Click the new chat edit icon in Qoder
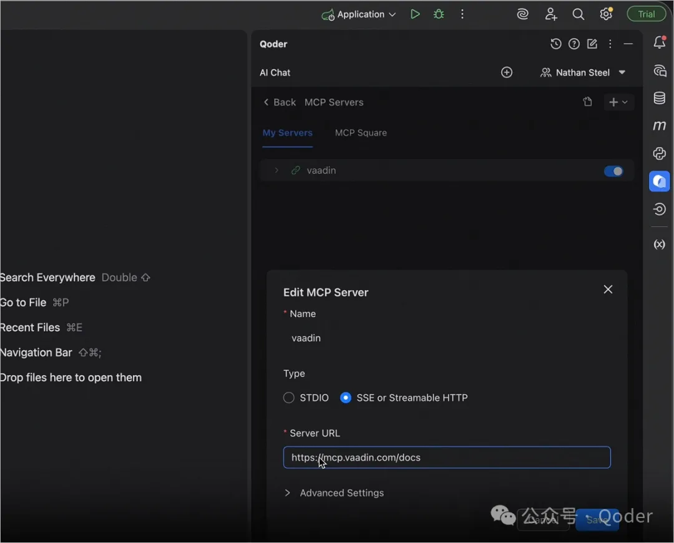 click(592, 44)
